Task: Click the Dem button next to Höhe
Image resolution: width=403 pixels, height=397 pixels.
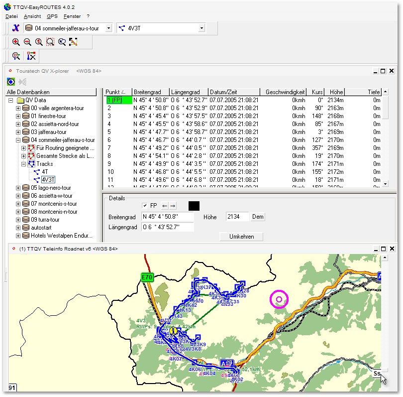Action: 258,217
